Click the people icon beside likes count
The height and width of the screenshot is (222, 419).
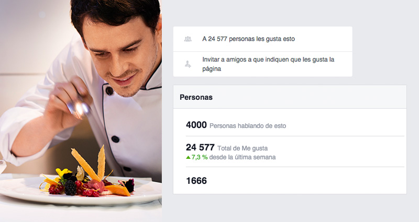point(188,39)
